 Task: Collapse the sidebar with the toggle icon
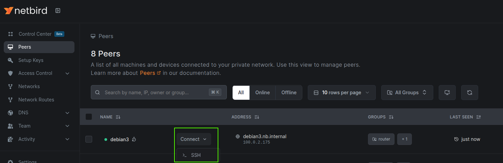pyautogui.click(x=58, y=11)
